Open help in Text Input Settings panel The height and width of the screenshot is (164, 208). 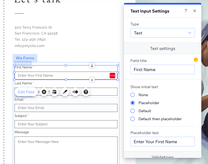186,11
